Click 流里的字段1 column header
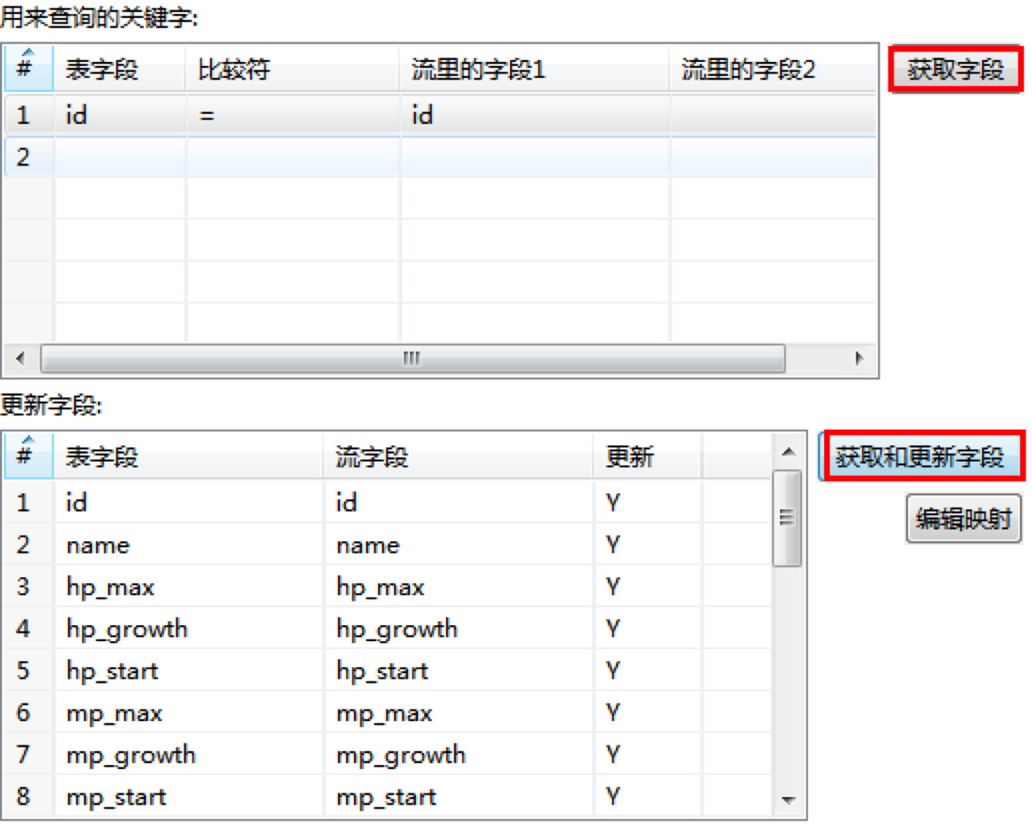The height and width of the screenshot is (831, 1032). point(534,69)
